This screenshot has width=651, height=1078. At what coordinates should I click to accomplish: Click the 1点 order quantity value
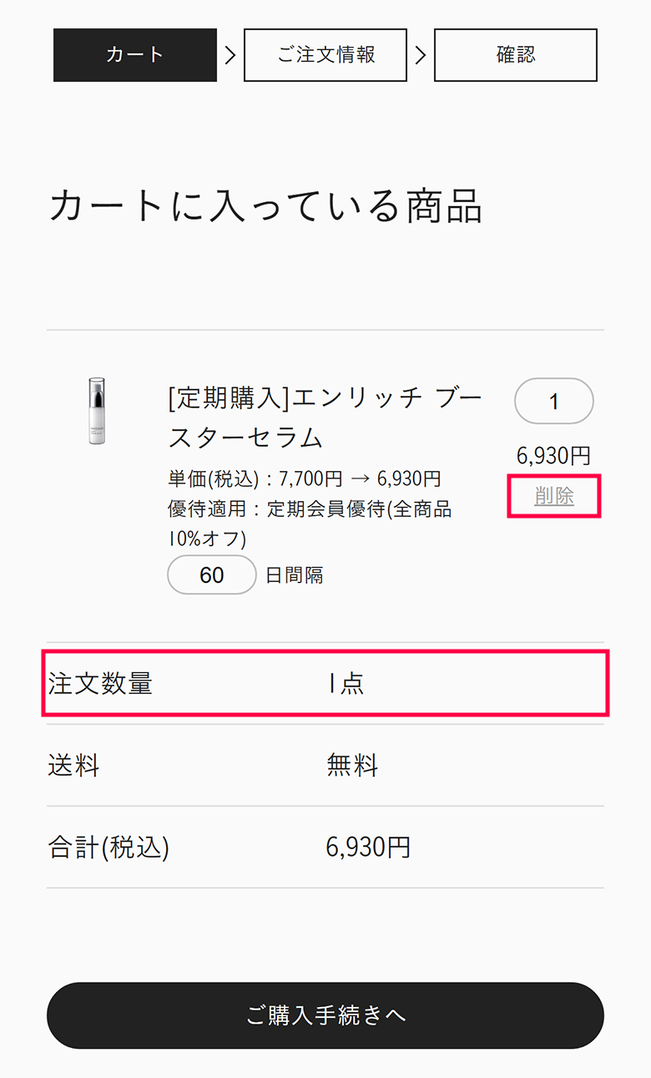[x=346, y=684]
